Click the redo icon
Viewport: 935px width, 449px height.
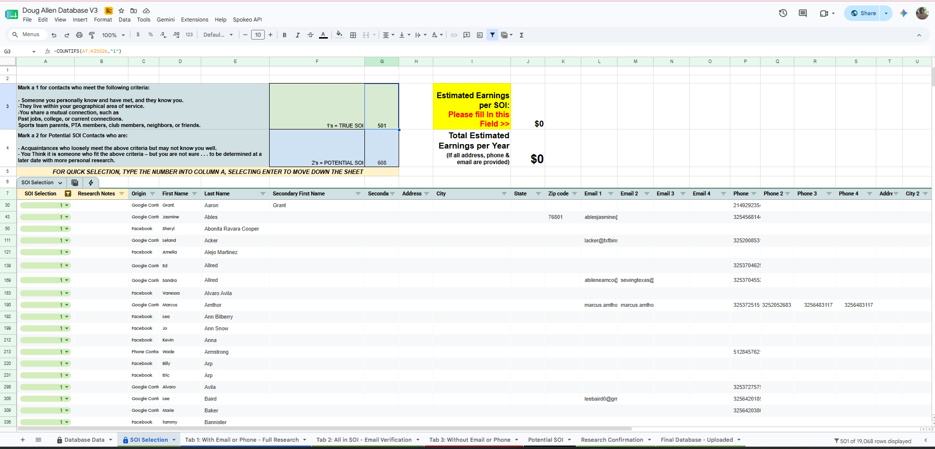pos(66,35)
